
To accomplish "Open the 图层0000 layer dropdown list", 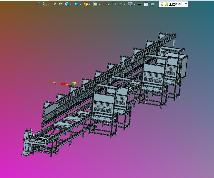I will pos(186,4).
